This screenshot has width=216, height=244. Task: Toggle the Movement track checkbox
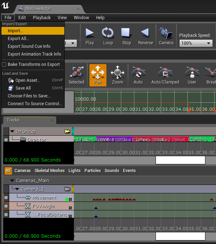(6, 198)
